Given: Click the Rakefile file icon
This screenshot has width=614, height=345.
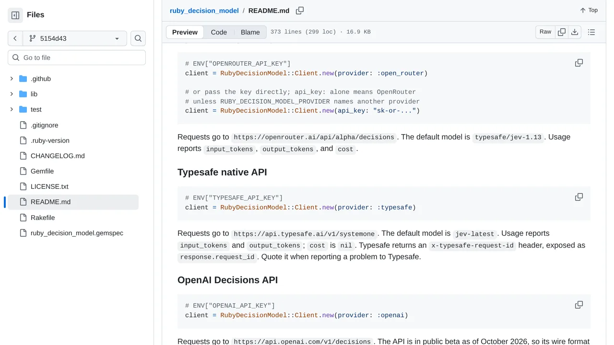Looking at the screenshot, I should point(23,218).
